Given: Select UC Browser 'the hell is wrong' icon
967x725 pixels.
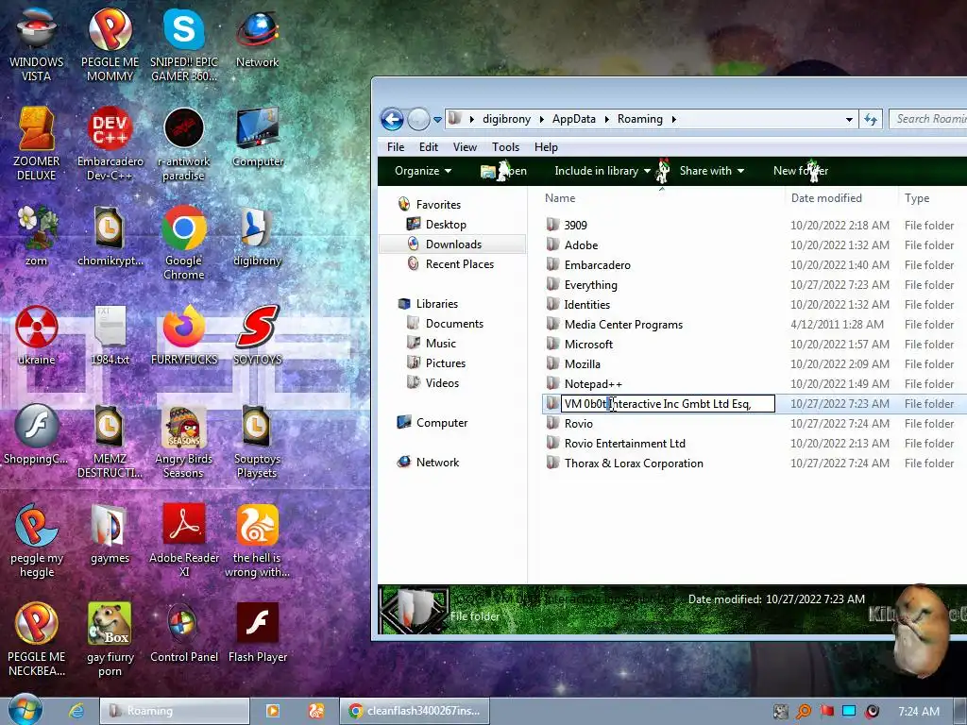Looking at the screenshot, I should (x=257, y=540).
